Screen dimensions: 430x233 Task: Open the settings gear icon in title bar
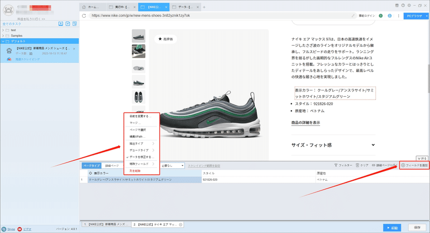(x=409, y=5)
